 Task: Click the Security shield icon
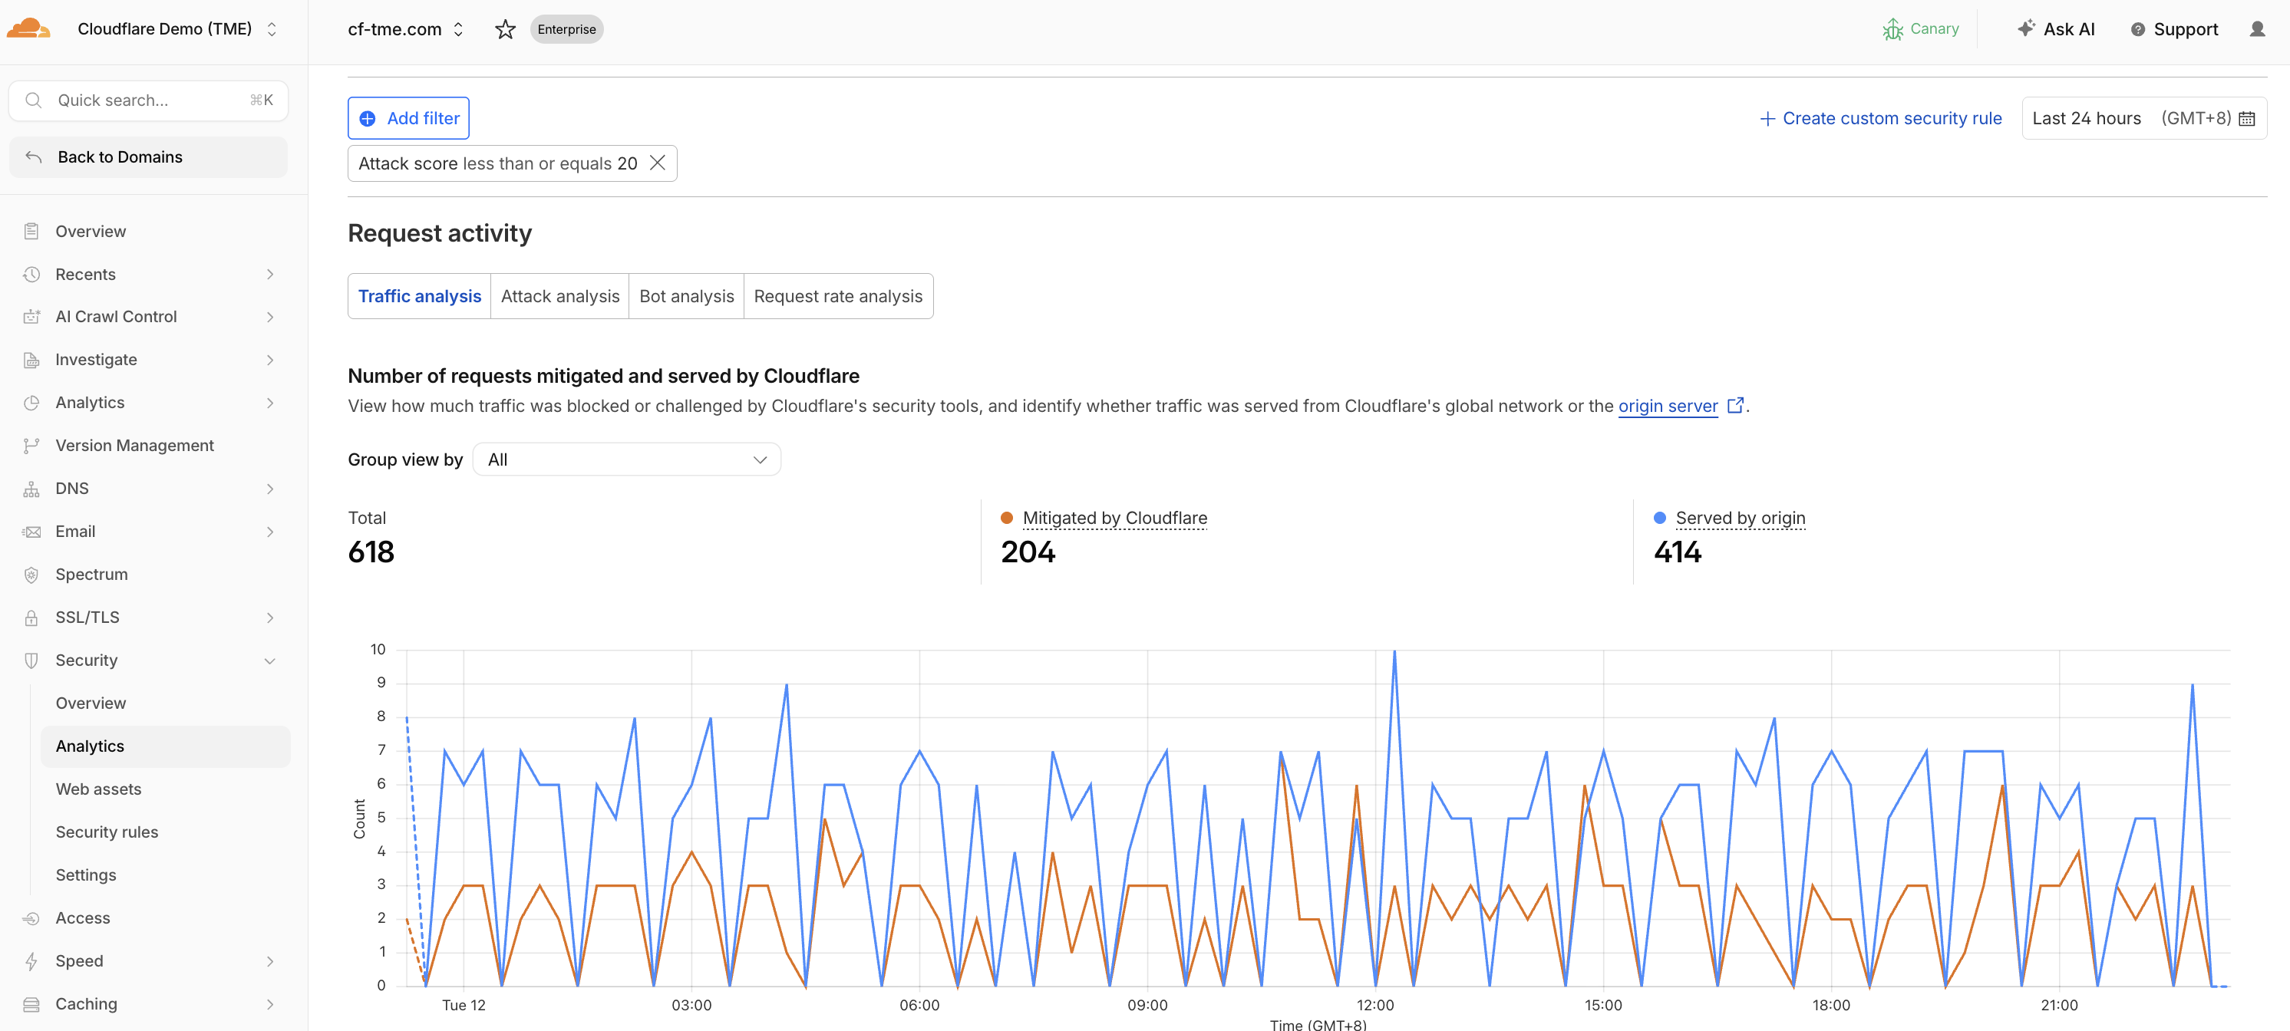point(31,660)
